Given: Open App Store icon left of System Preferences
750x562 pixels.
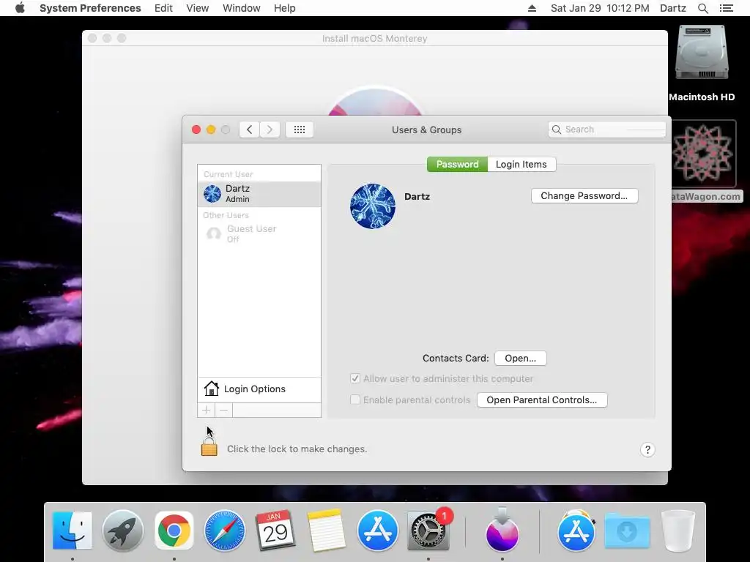Looking at the screenshot, I should point(377,531).
